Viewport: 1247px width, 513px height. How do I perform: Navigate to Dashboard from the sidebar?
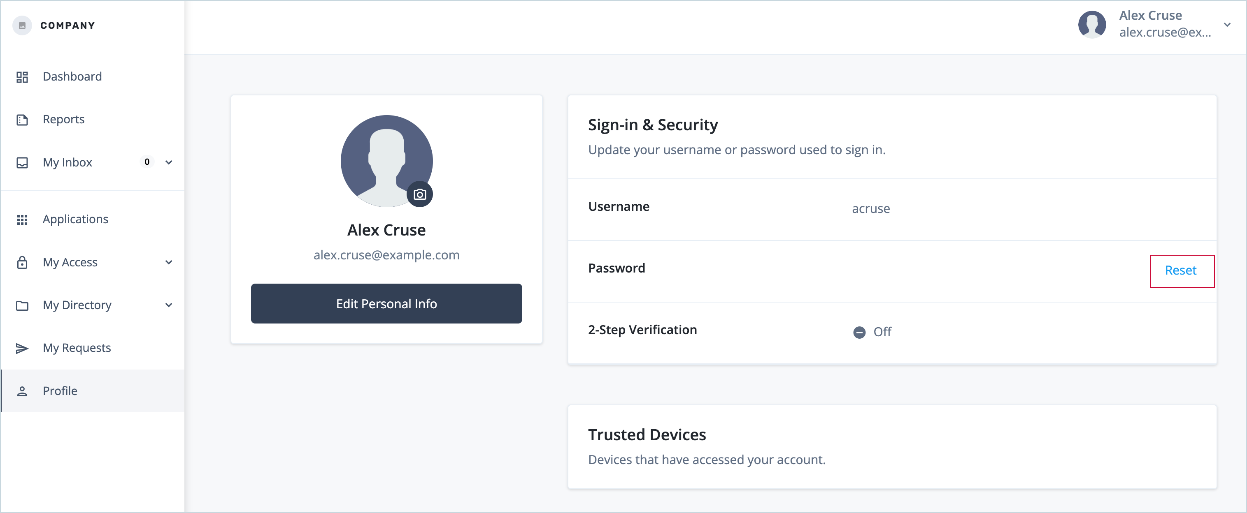click(72, 76)
